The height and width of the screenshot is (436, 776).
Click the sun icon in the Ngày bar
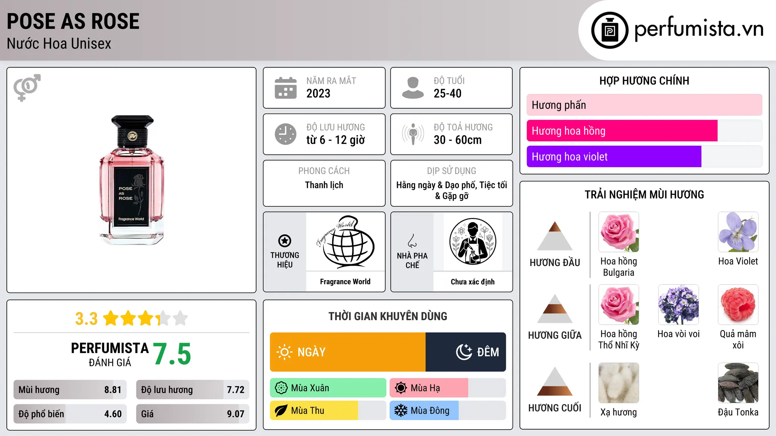284,352
